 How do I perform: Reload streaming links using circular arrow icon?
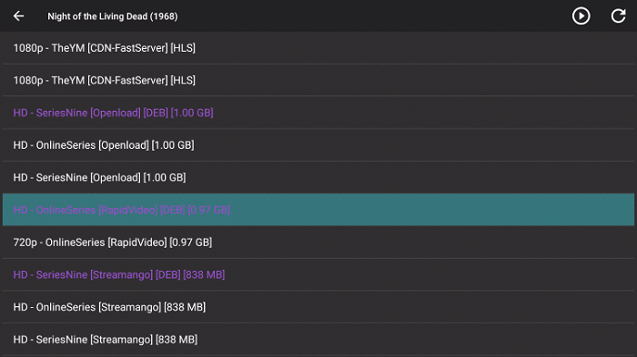tap(618, 16)
